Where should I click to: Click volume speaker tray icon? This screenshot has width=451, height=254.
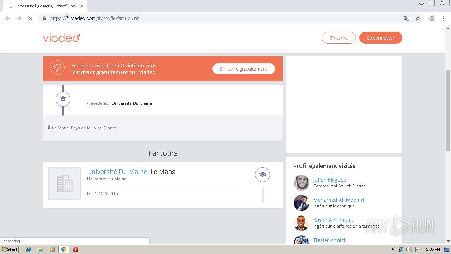409,249
